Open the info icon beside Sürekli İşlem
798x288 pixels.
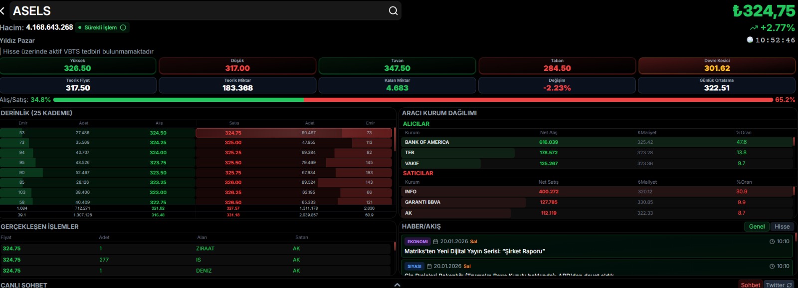point(123,27)
